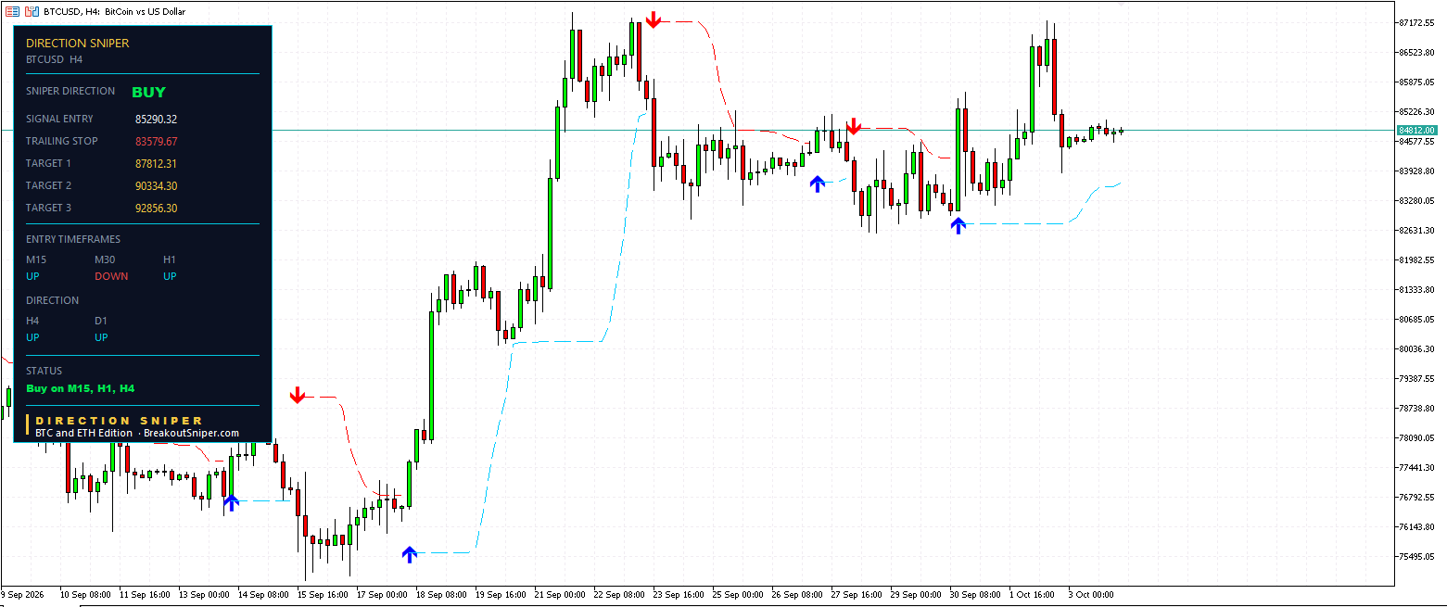Viewport: 1447px width, 607px height.
Task: Click time axis label 9 Sep 2026
Action: tap(23, 594)
